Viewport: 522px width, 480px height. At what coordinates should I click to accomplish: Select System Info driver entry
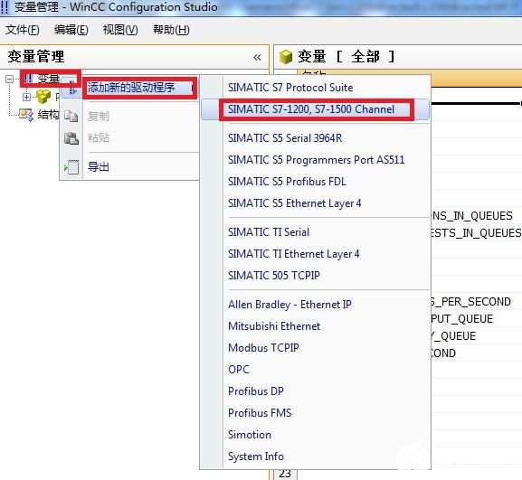[x=256, y=456]
